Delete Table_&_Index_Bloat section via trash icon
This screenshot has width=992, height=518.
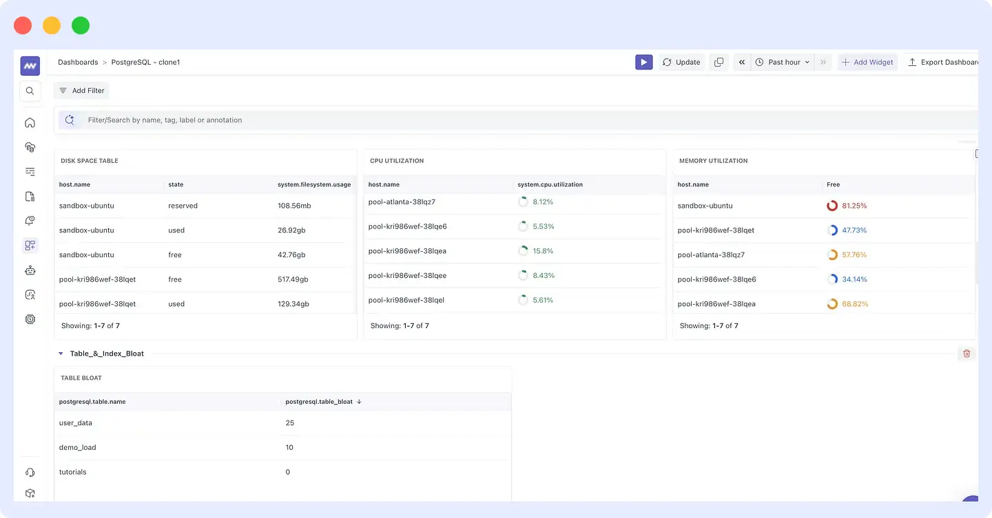tap(967, 354)
